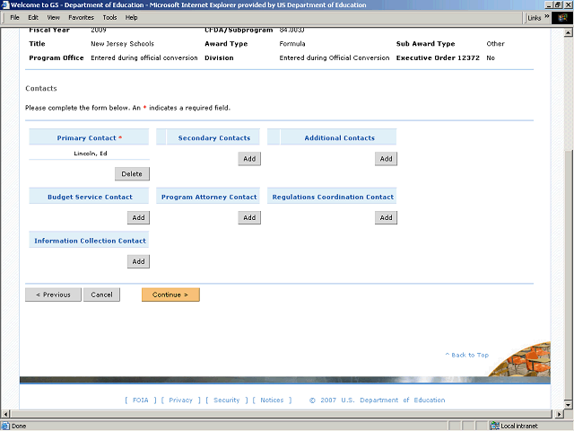
Task: Add an Additional Contact
Action: click(x=386, y=159)
